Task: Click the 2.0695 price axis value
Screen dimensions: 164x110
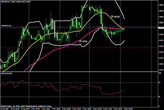Action: [x=161, y=64]
